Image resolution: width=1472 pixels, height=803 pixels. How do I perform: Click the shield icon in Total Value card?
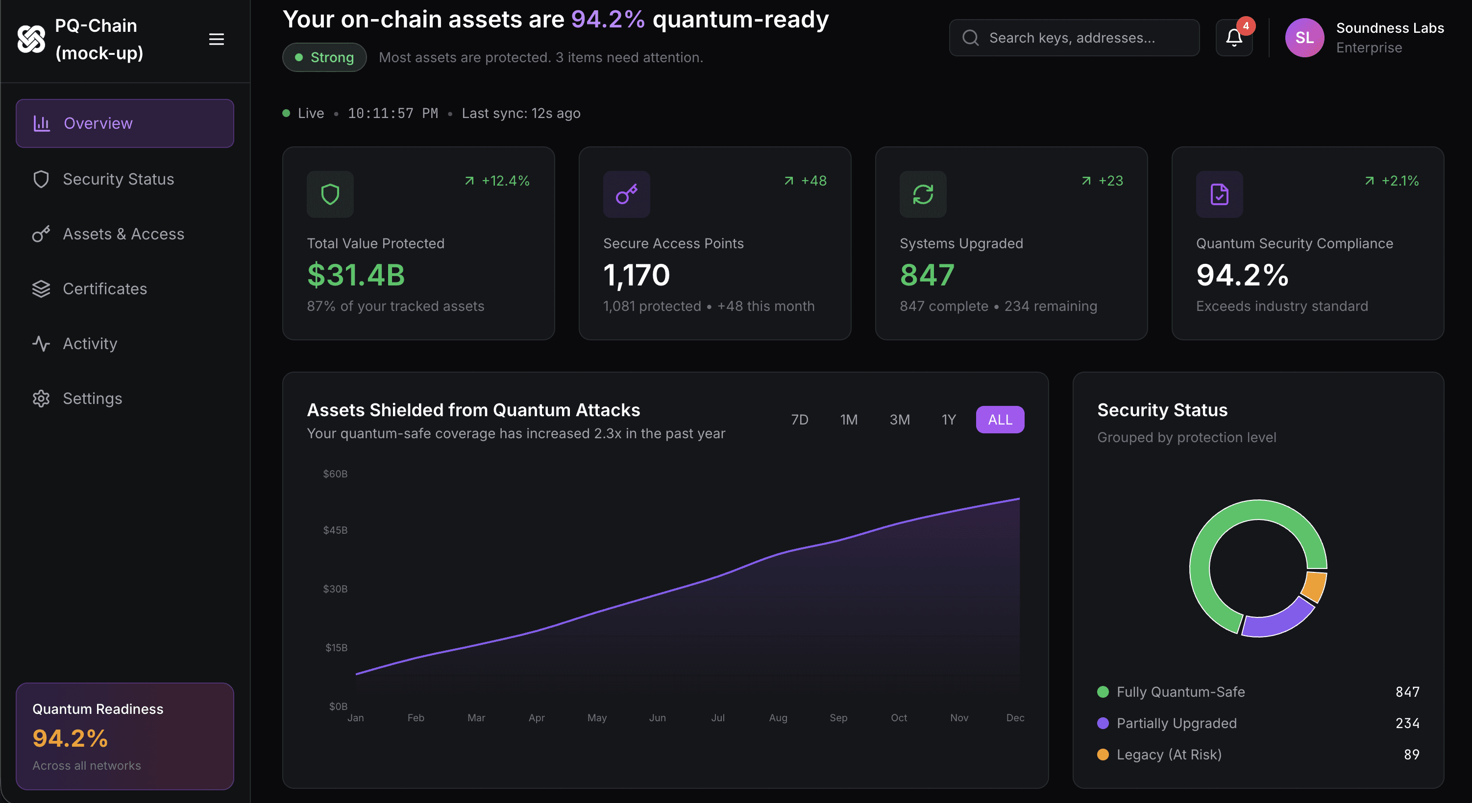coord(330,194)
